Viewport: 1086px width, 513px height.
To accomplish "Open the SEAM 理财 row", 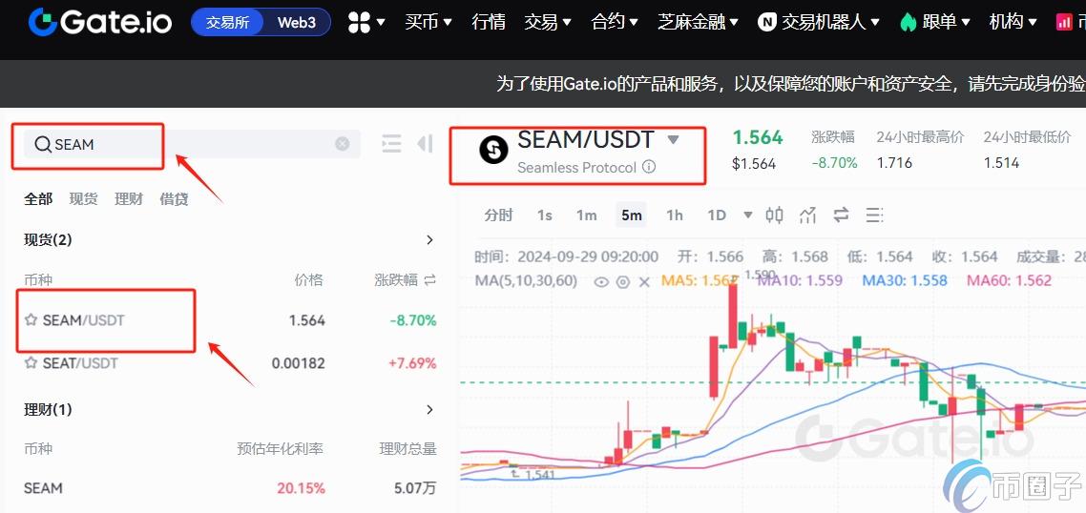I will 230,488.
